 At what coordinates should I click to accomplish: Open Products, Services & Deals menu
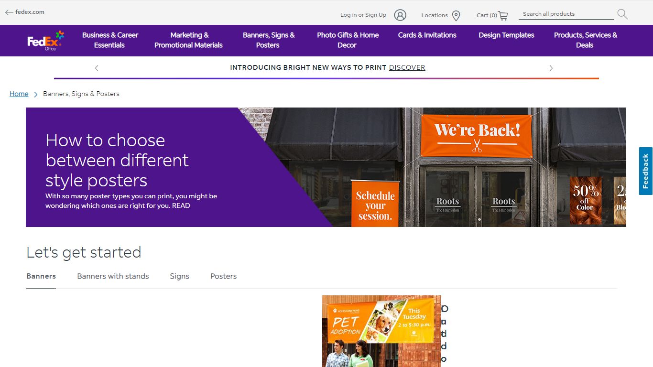(585, 40)
